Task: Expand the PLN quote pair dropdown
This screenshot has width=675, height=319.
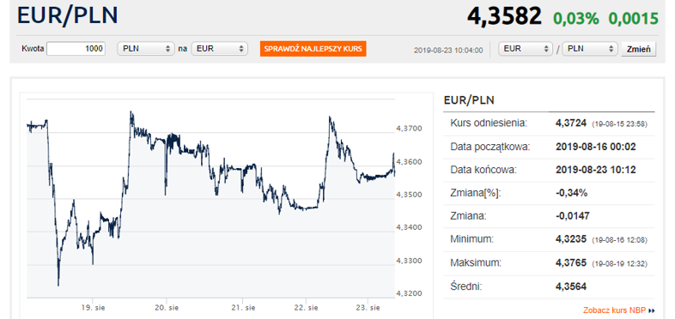Action: (590, 49)
